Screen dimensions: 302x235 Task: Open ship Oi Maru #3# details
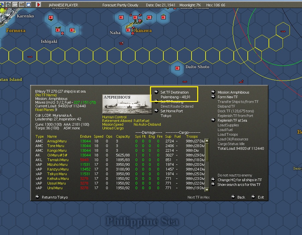57,155
